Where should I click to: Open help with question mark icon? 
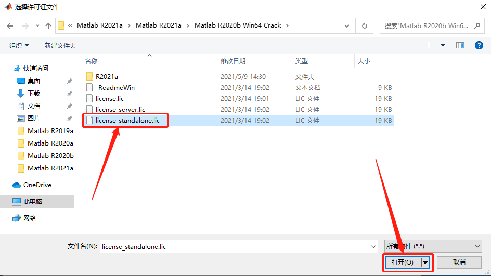(479, 45)
